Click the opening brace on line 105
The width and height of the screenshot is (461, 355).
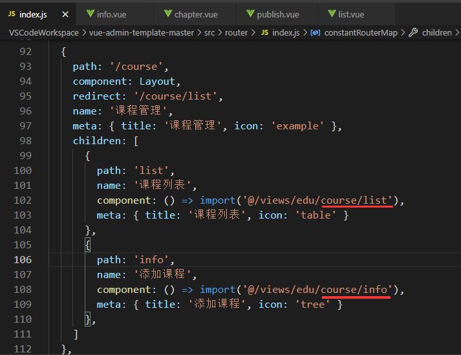pos(88,244)
